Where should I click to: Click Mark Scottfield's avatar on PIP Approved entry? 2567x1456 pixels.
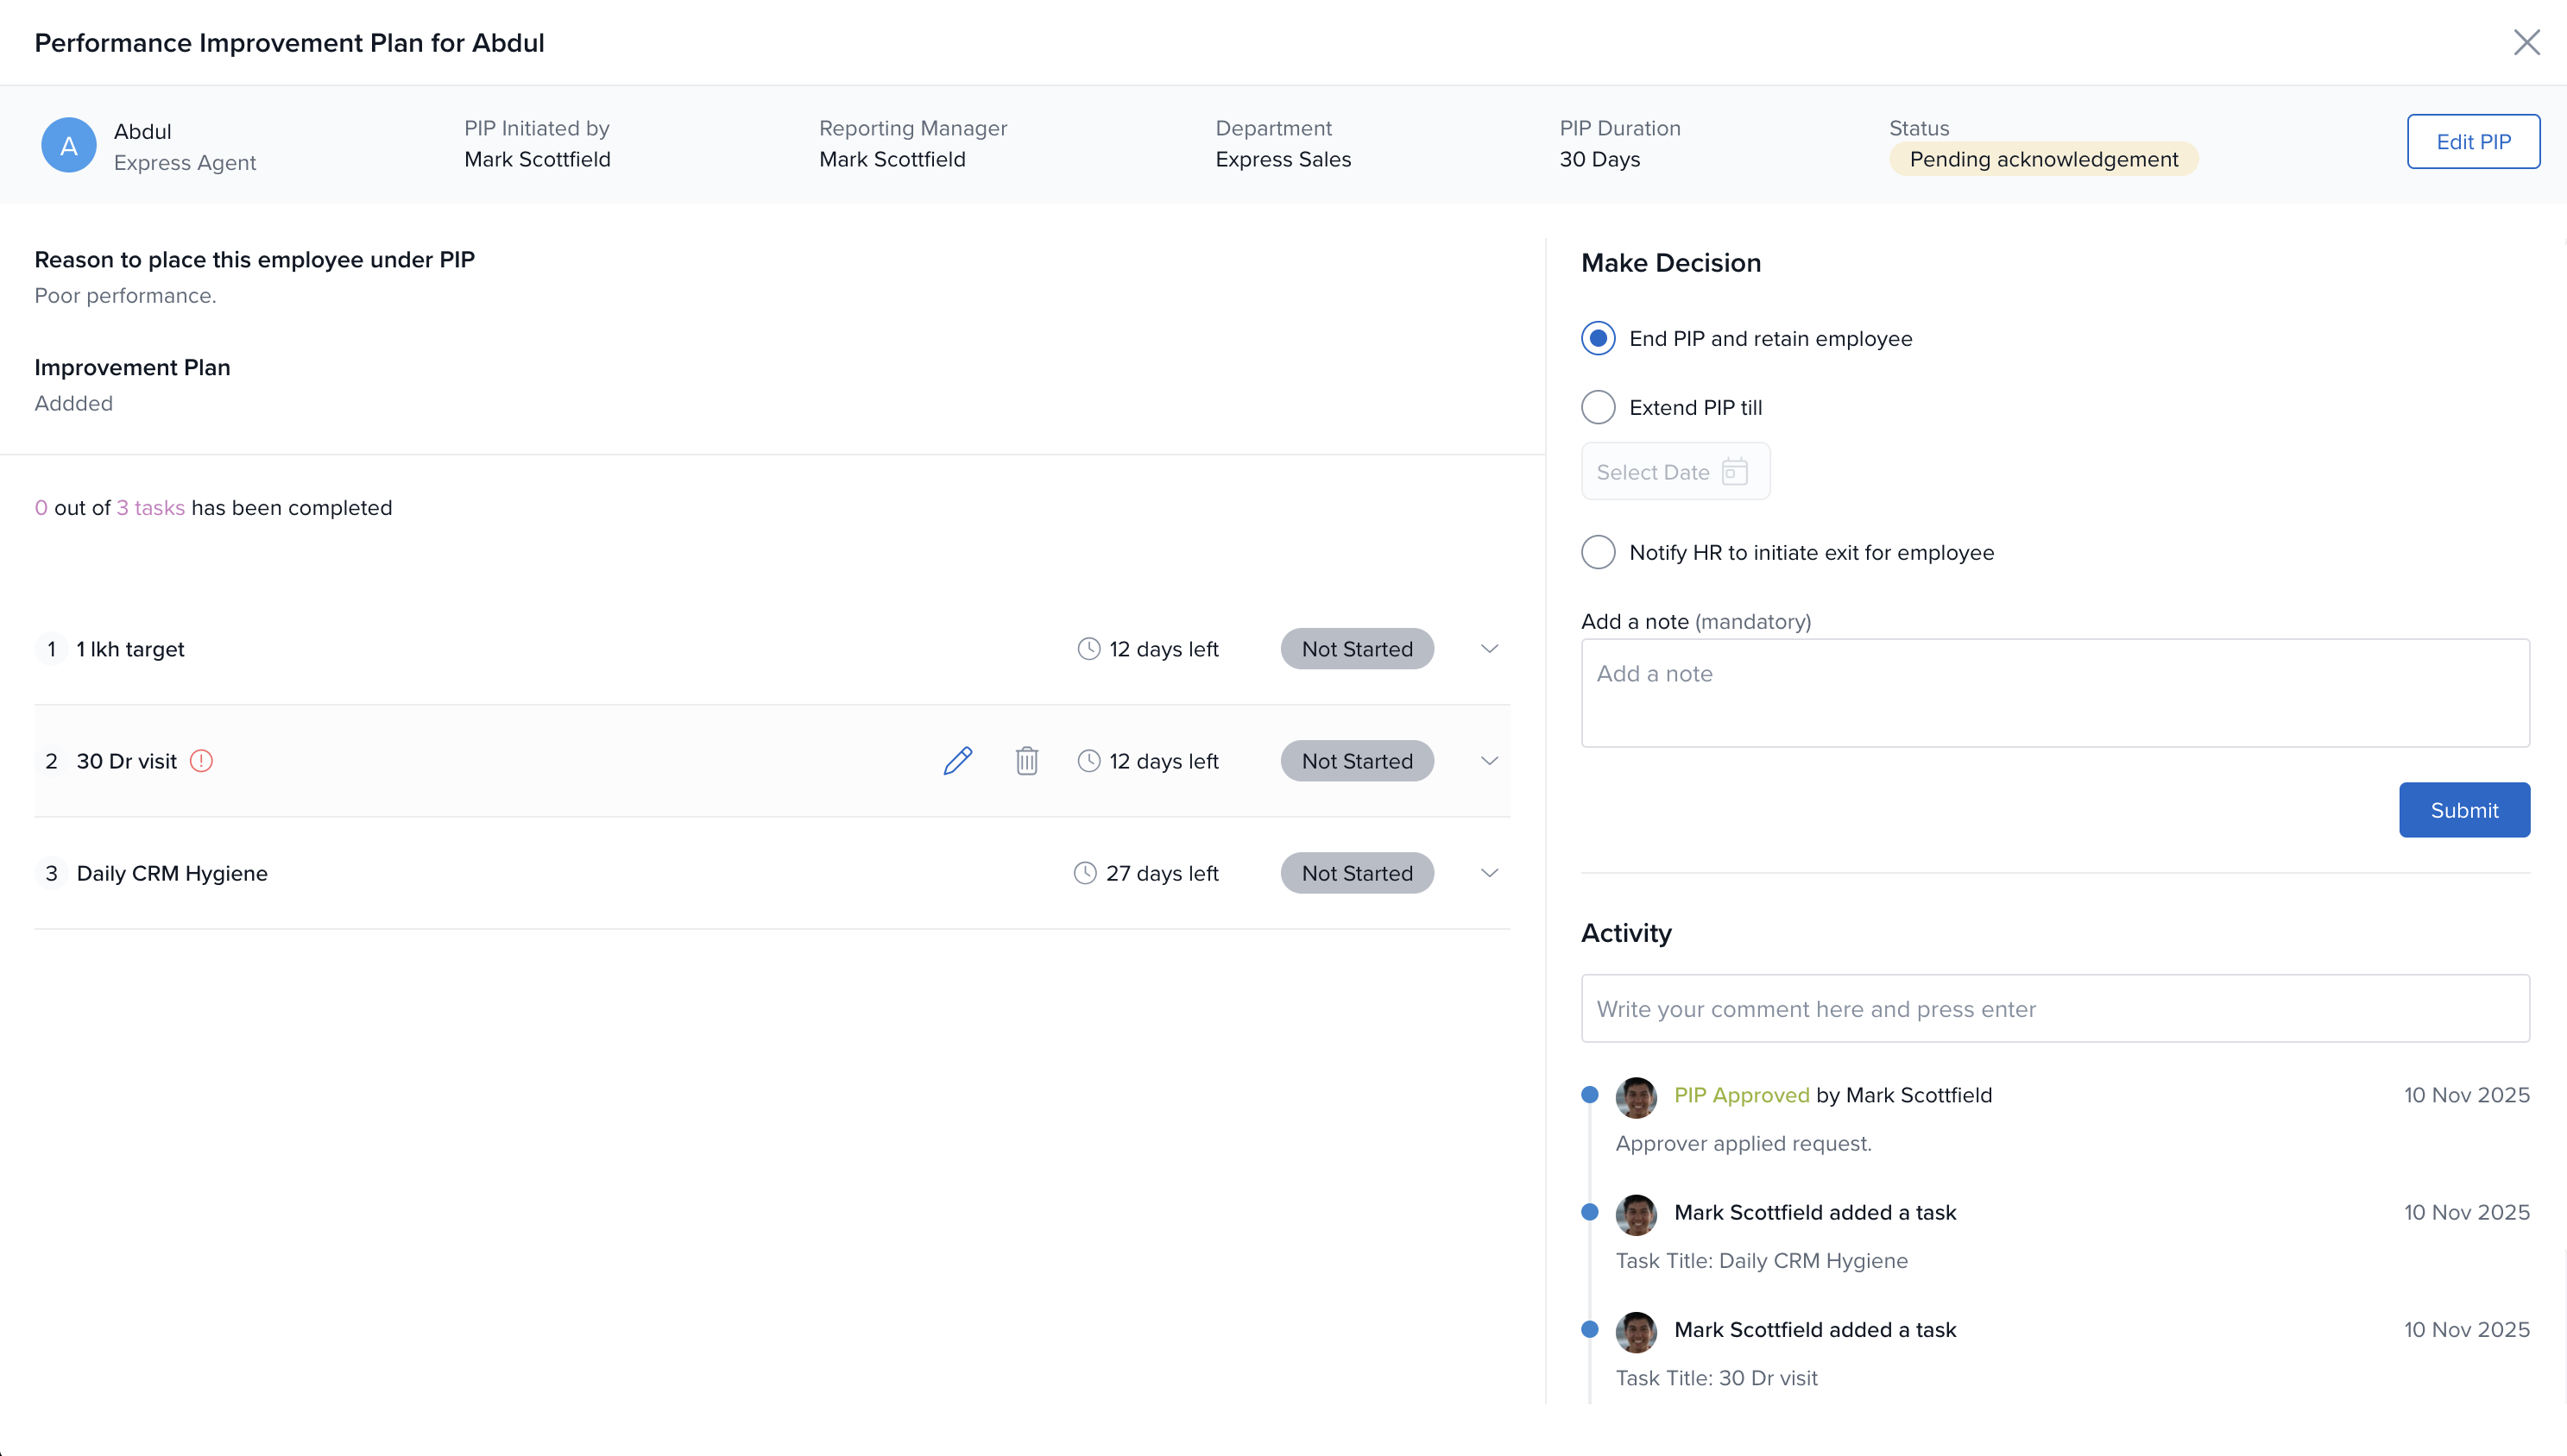1636,1097
